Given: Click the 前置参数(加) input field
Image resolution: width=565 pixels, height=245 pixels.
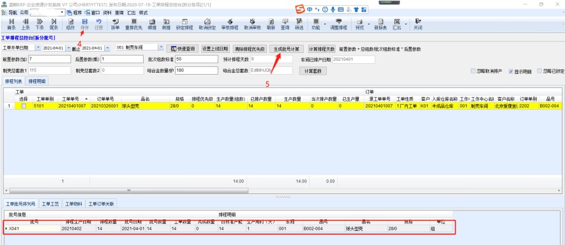Looking at the screenshot, I should click(x=50, y=59).
